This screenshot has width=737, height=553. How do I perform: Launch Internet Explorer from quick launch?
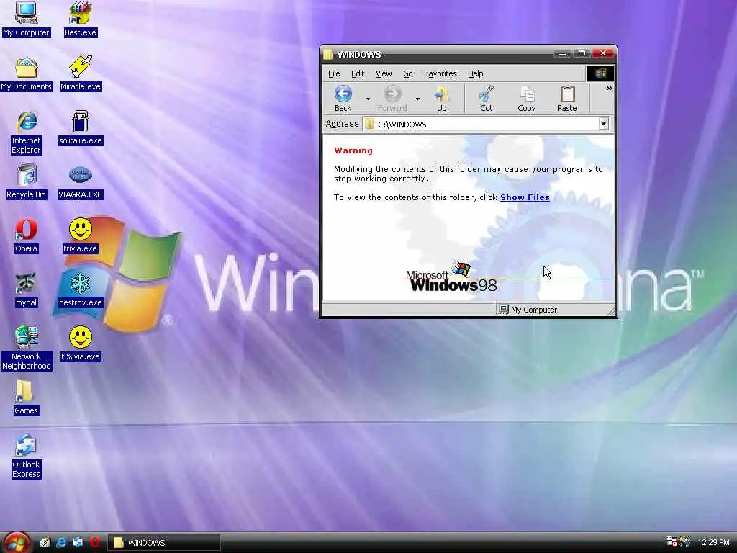[61, 542]
